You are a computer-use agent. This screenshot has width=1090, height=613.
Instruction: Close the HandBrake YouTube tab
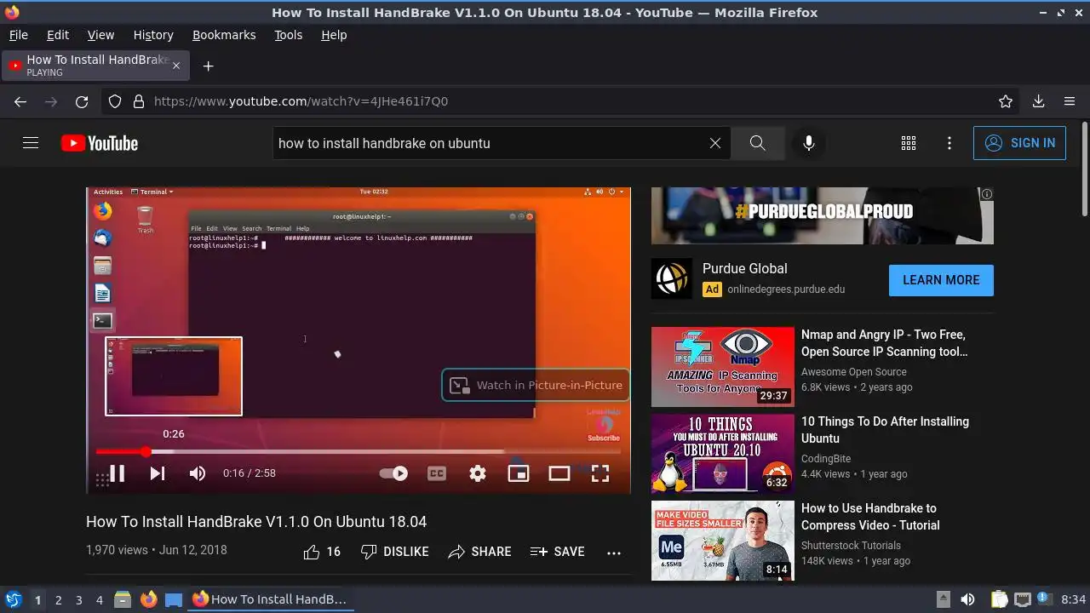click(x=176, y=66)
